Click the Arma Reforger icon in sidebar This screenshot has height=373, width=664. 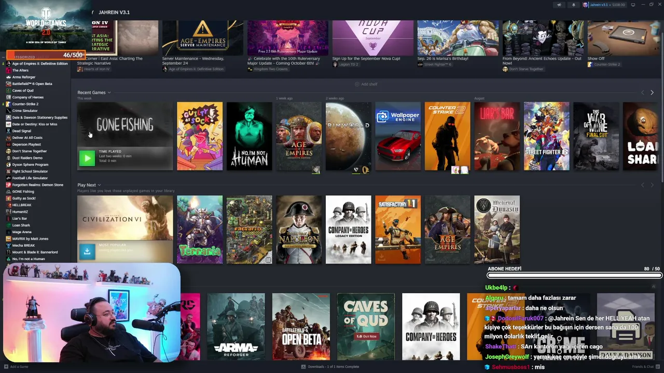tap(8, 77)
